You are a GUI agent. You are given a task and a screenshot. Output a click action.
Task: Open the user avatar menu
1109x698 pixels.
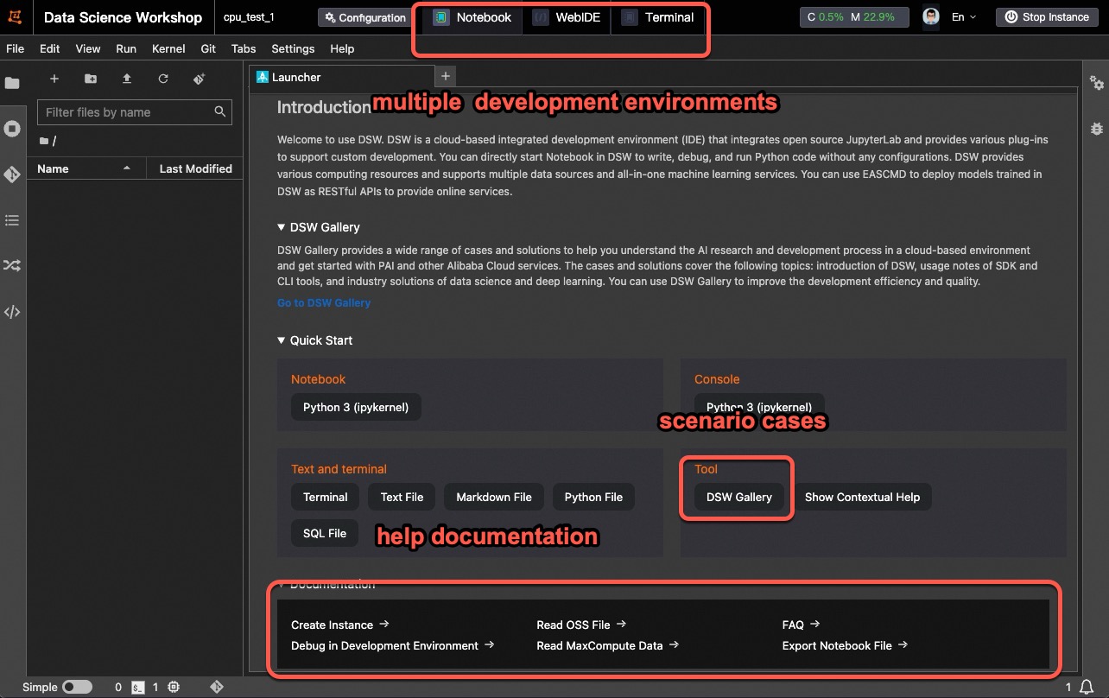[x=930, y=17]
